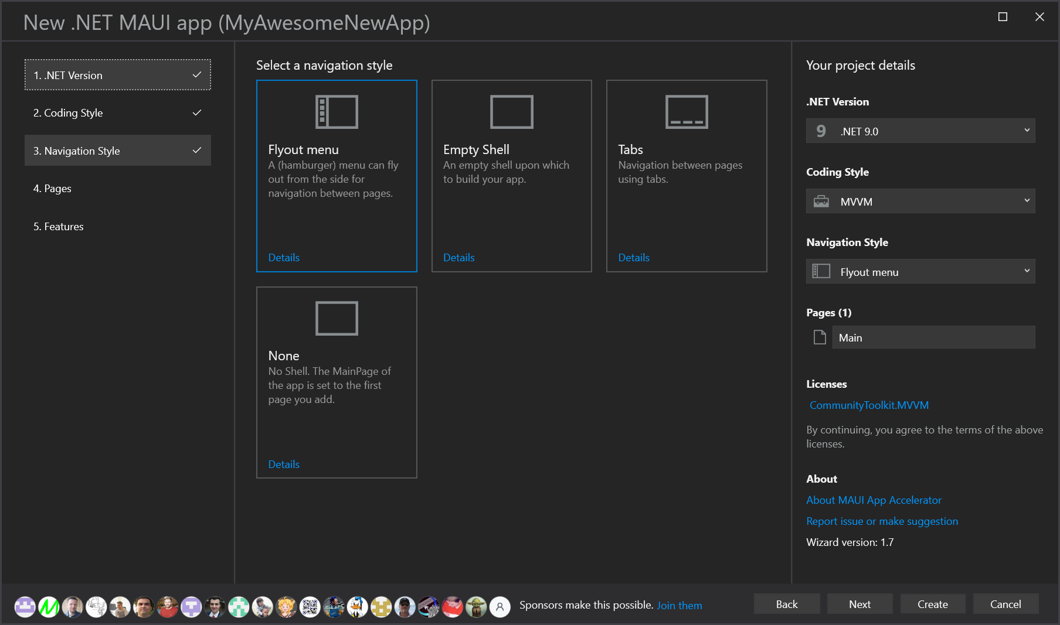Click the Empty Shell layout icon
1060x625 pixels.
[512, 112]
